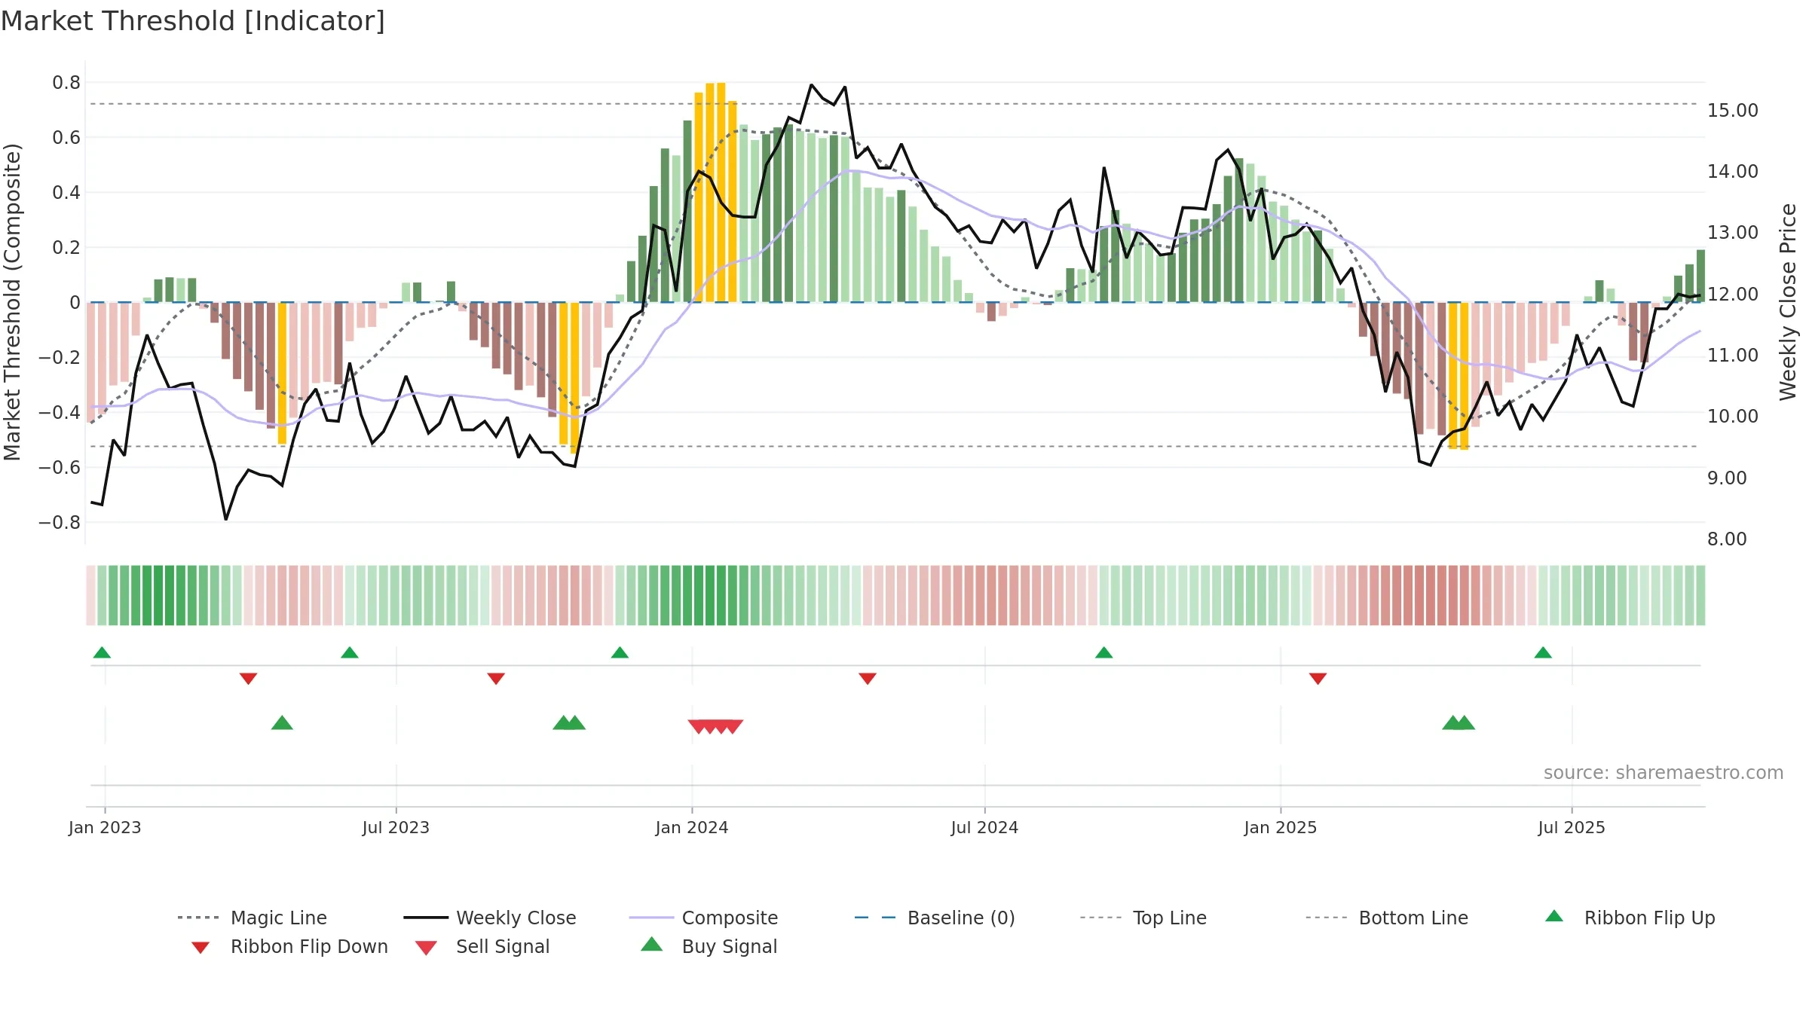The width and height of the screenshot is (1809, 1017).
Task: Click the red triangle icon beside Sell Signal
Action: 426,948
